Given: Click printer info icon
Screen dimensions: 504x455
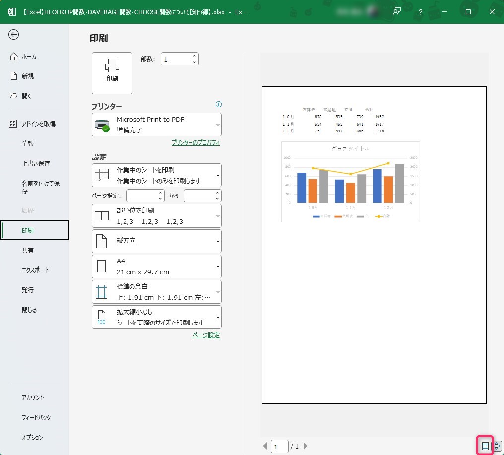Looking at the screenshot, I should pyautogui.click(x=219, y=105).
